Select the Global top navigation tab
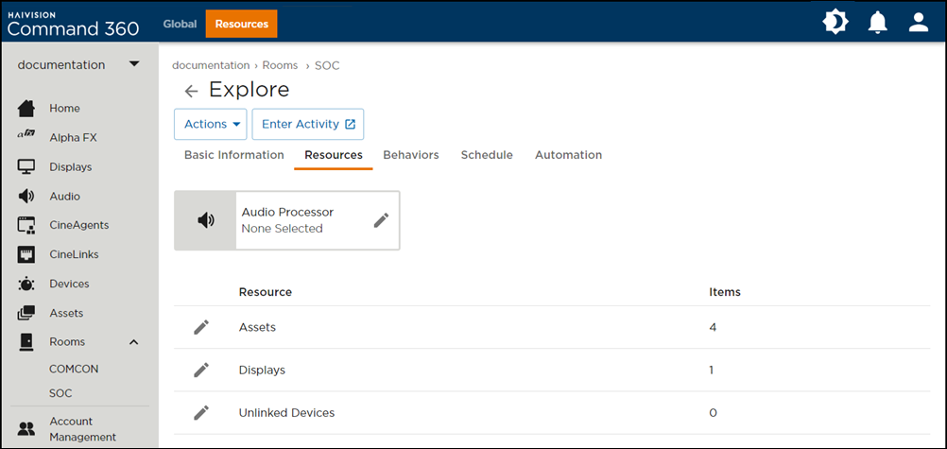This screenshot has width=947, height=449. click(x=180, y=24)
